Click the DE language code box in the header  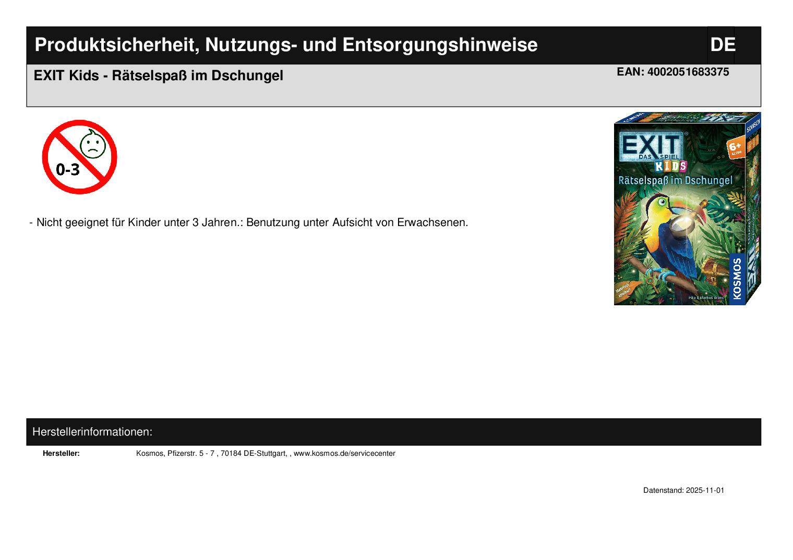[722, 45]
